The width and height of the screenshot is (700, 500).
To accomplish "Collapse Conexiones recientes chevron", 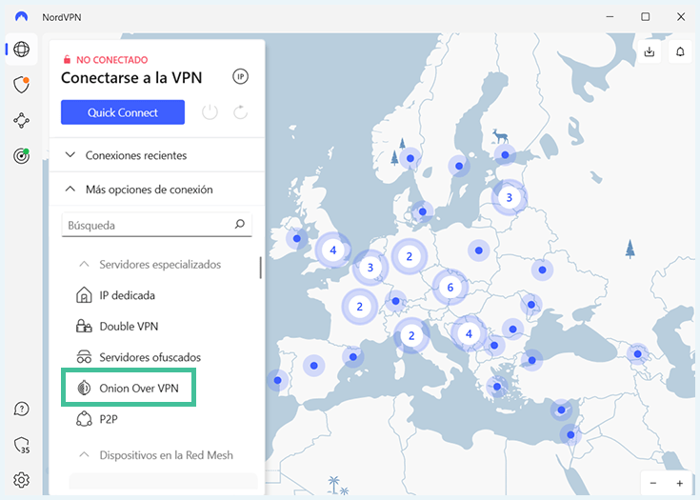I will pyautogui.click(x=70, y=155).
